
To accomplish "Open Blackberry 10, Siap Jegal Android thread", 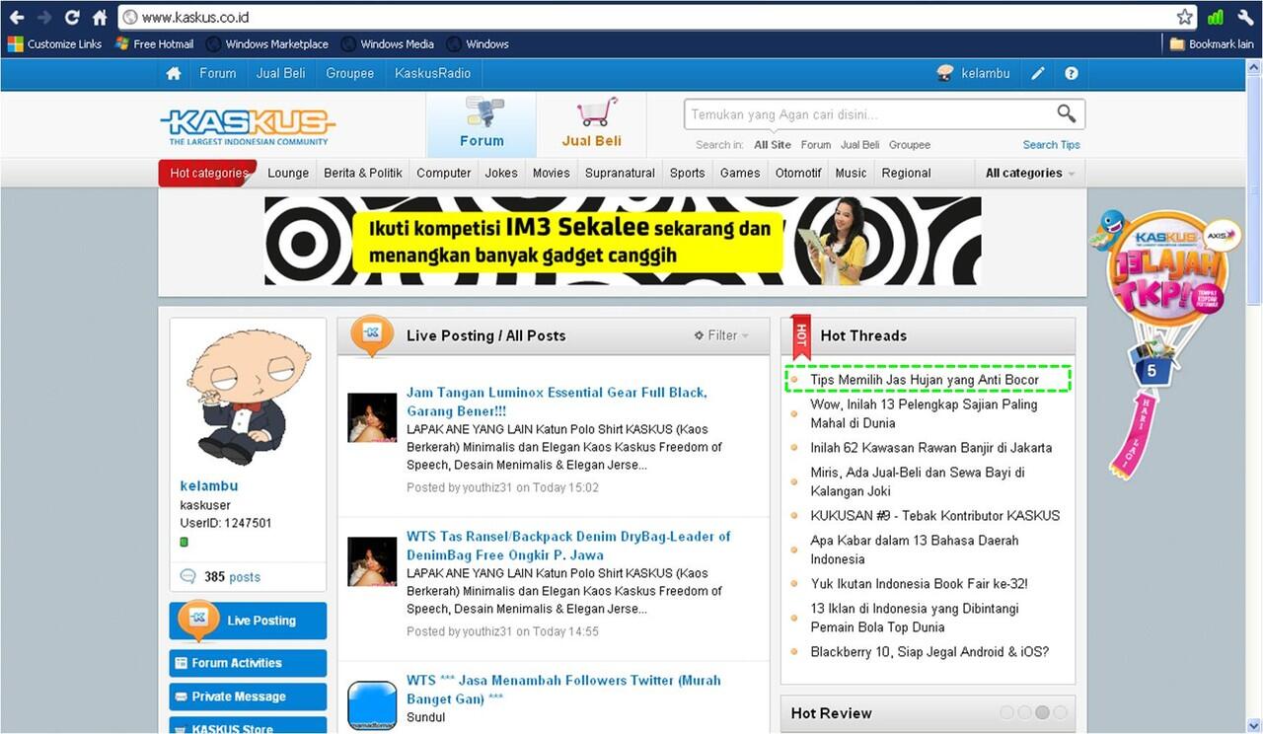I will pos(929,652).
